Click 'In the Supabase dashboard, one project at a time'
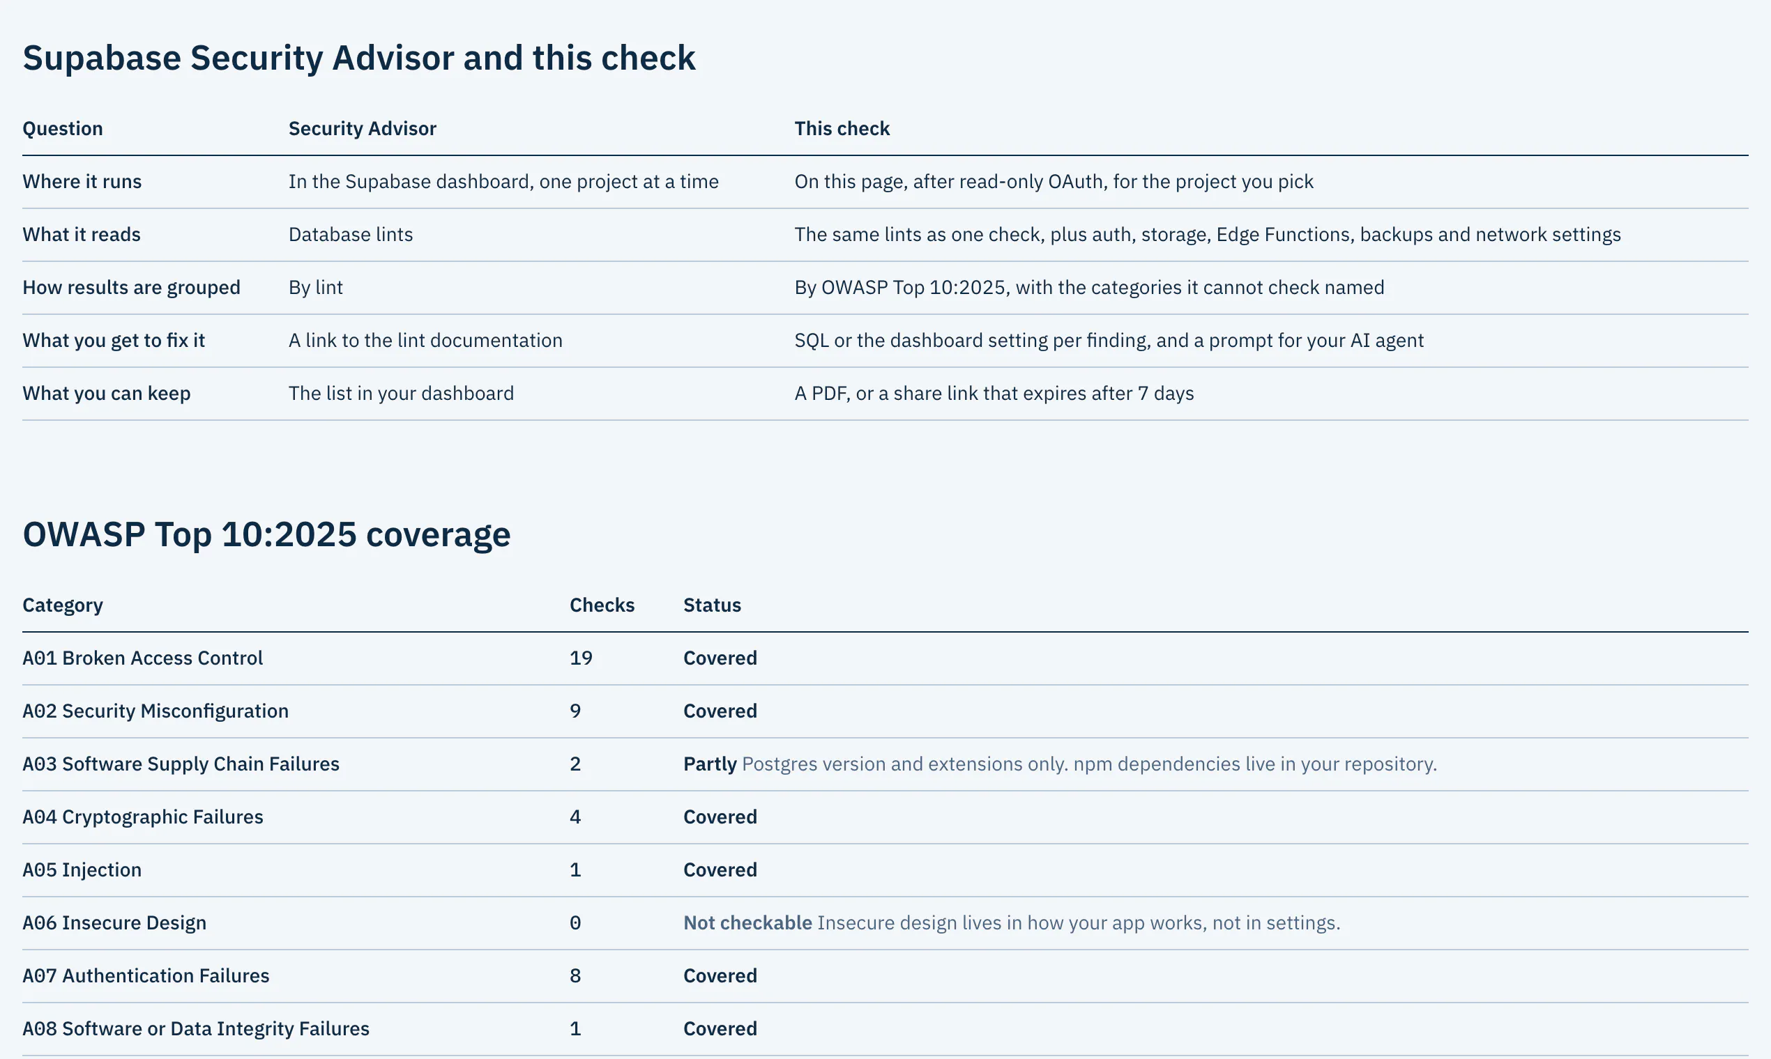Image resolution: width=1771 pixels, height=1059 pixels. tap(503, 181)
